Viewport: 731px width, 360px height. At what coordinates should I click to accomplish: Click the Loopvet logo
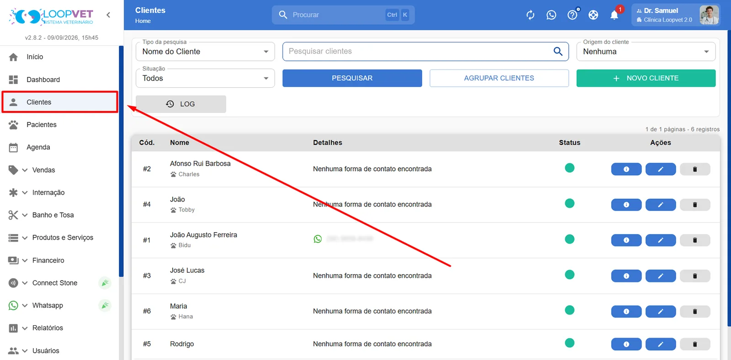(x=51, y=16)
